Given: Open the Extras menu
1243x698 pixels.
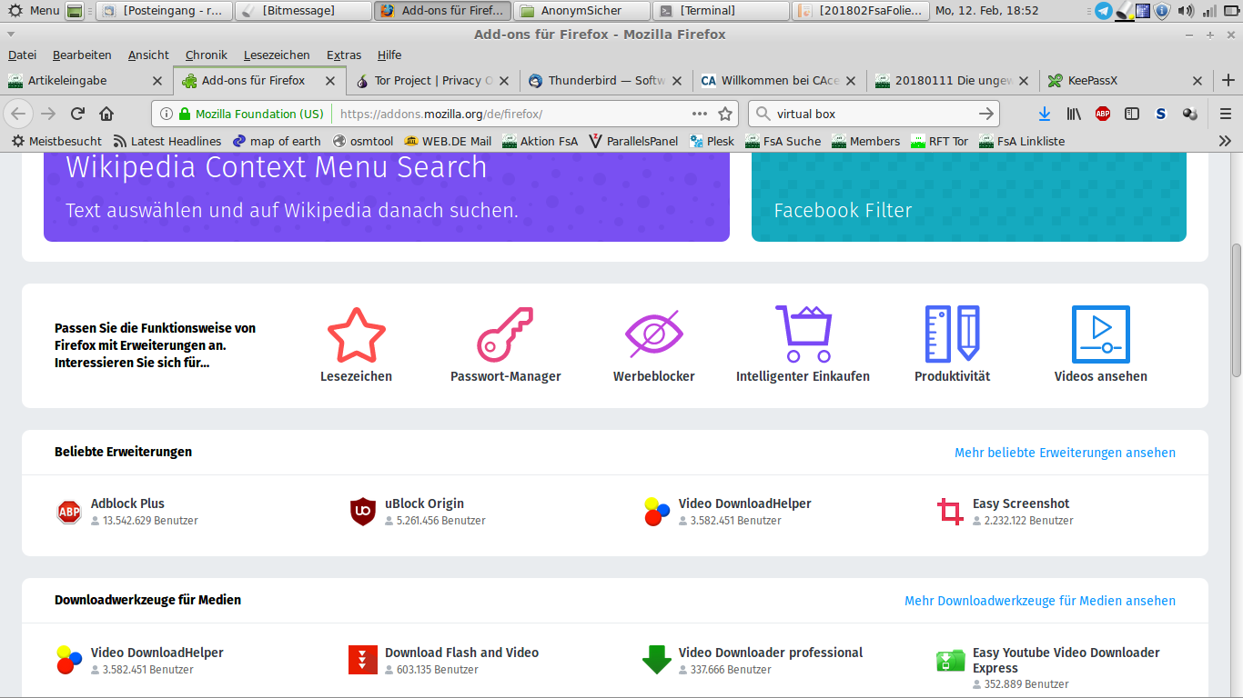Looking at the screenshot, I should point(344,55).
